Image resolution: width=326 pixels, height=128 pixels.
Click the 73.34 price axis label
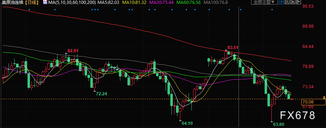pyautogui.click(x=308, y=86)
